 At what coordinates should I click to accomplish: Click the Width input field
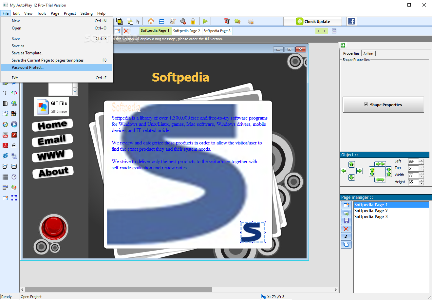(413, 175)
